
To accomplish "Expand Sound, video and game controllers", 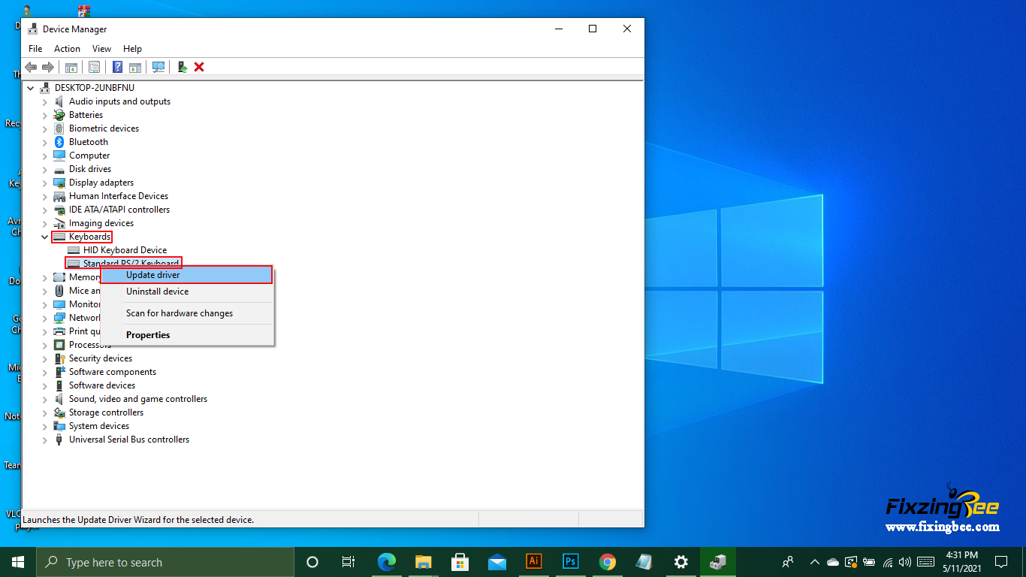I will pyautogui.click(x=44, y=399).
